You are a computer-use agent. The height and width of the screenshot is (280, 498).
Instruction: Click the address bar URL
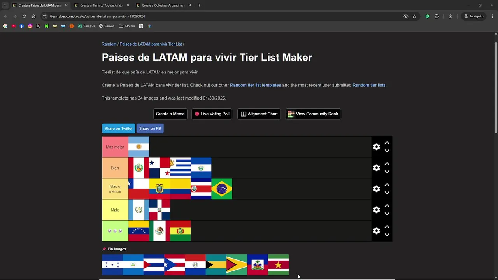coord(97,16)
